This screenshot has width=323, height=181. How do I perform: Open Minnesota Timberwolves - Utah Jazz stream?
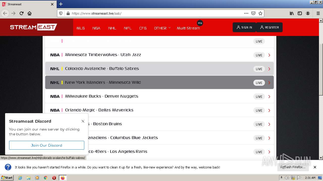coord(159,55)
